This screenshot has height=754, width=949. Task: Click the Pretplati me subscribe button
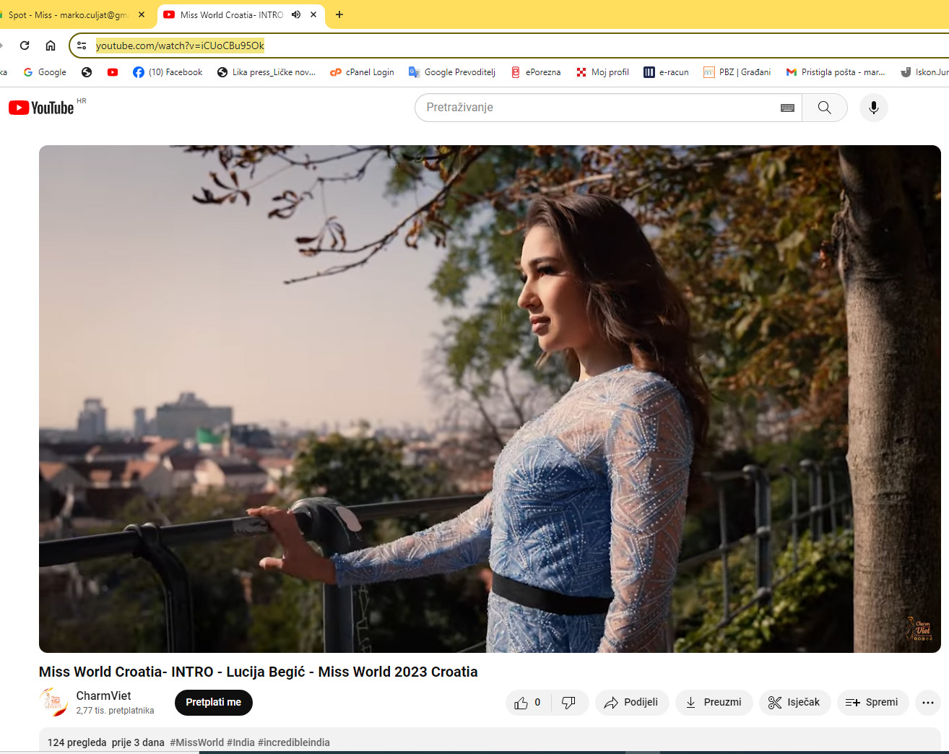pyautogui.click(x=213, y=703)
